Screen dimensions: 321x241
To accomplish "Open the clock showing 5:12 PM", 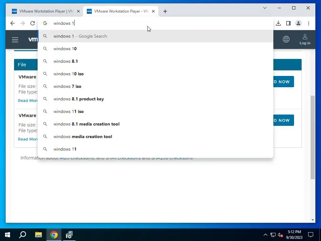I will [294, 235].
